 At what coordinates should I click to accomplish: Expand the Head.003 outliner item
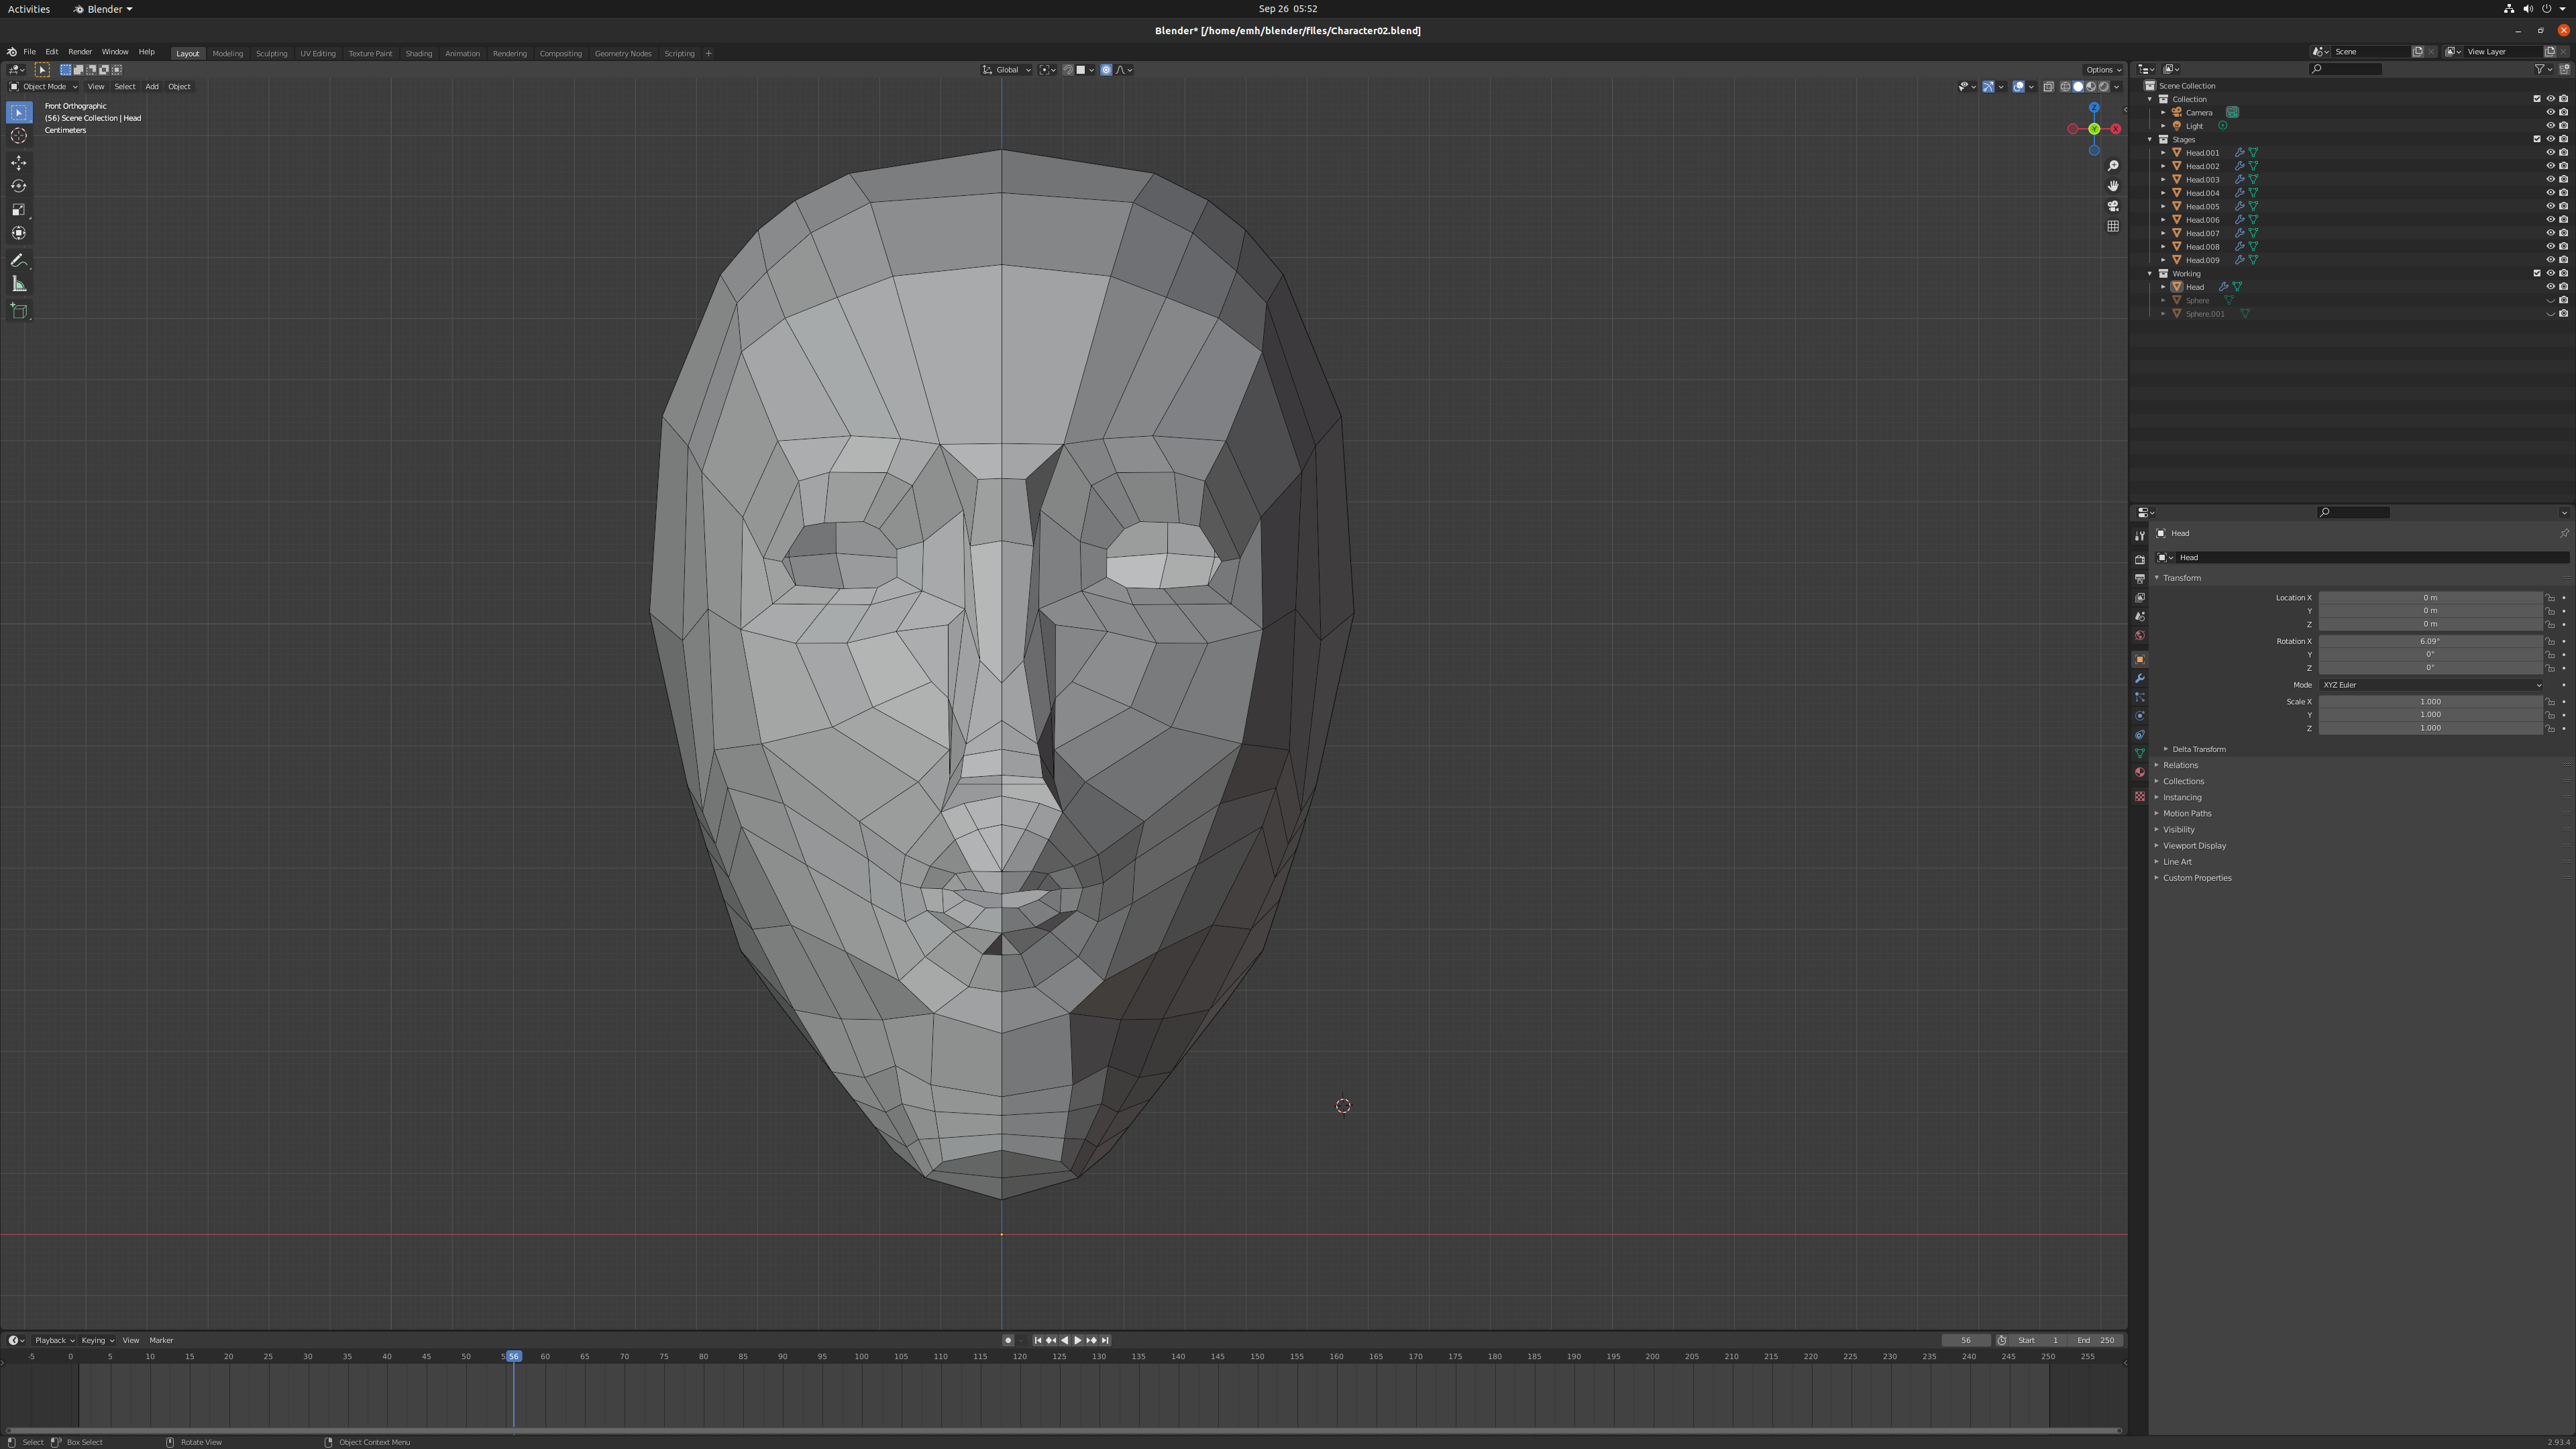click(2163, 180)
